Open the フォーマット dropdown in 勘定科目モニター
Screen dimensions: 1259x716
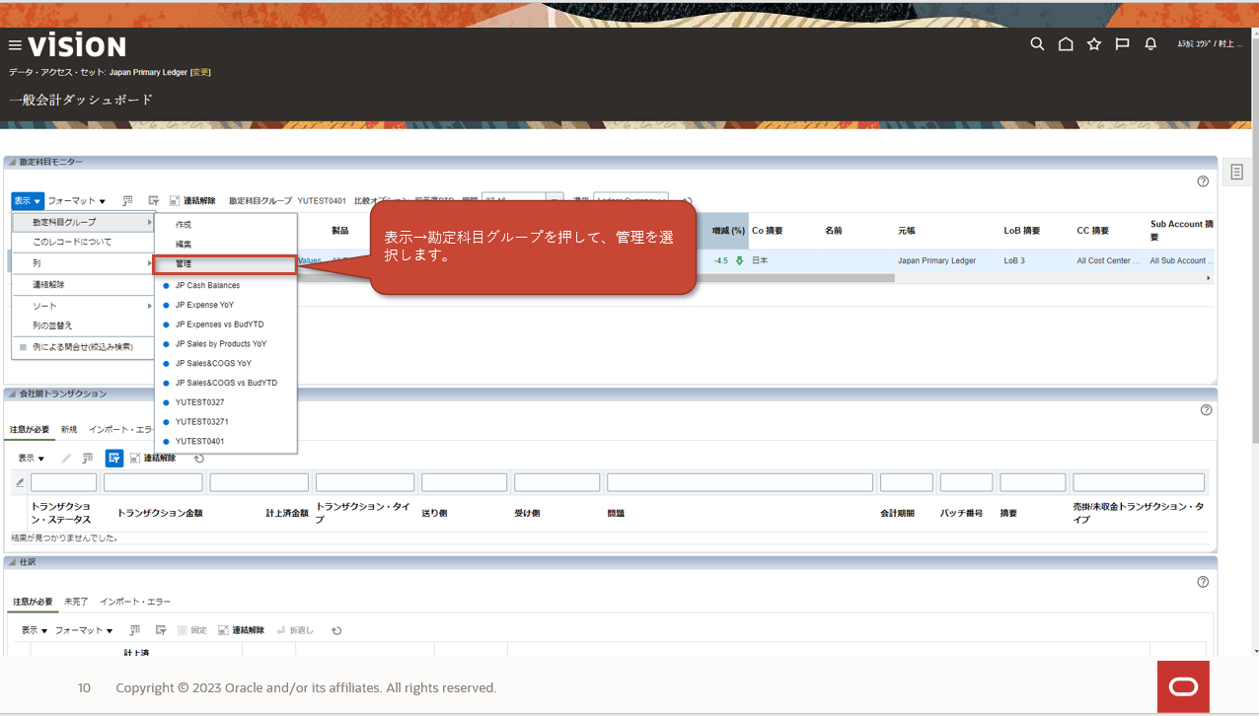pos(77,201)
